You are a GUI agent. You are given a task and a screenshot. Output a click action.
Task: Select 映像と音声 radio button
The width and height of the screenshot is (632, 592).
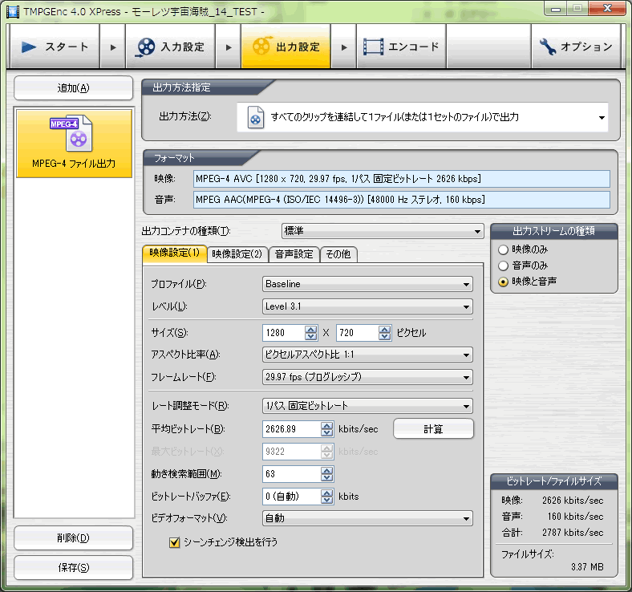[x=503, y=282]
